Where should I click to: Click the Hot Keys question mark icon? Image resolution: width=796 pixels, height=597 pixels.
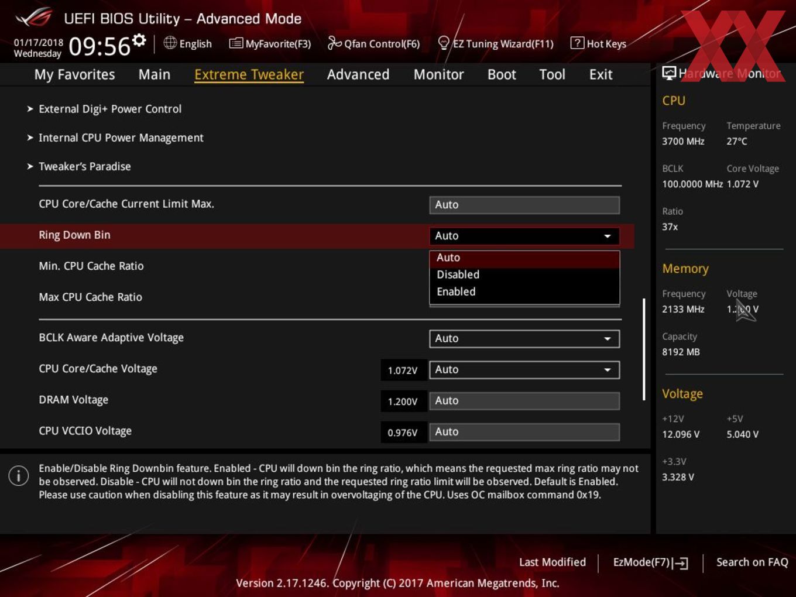(577, 43)
